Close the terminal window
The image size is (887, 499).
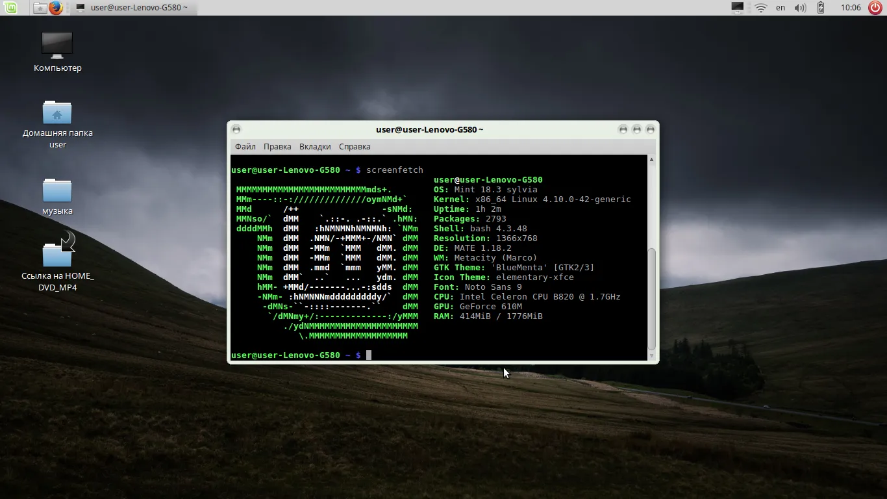click(650, 129)
